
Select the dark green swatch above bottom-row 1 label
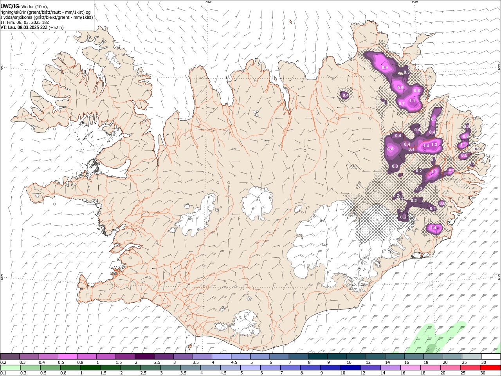(x=90, y=368)
